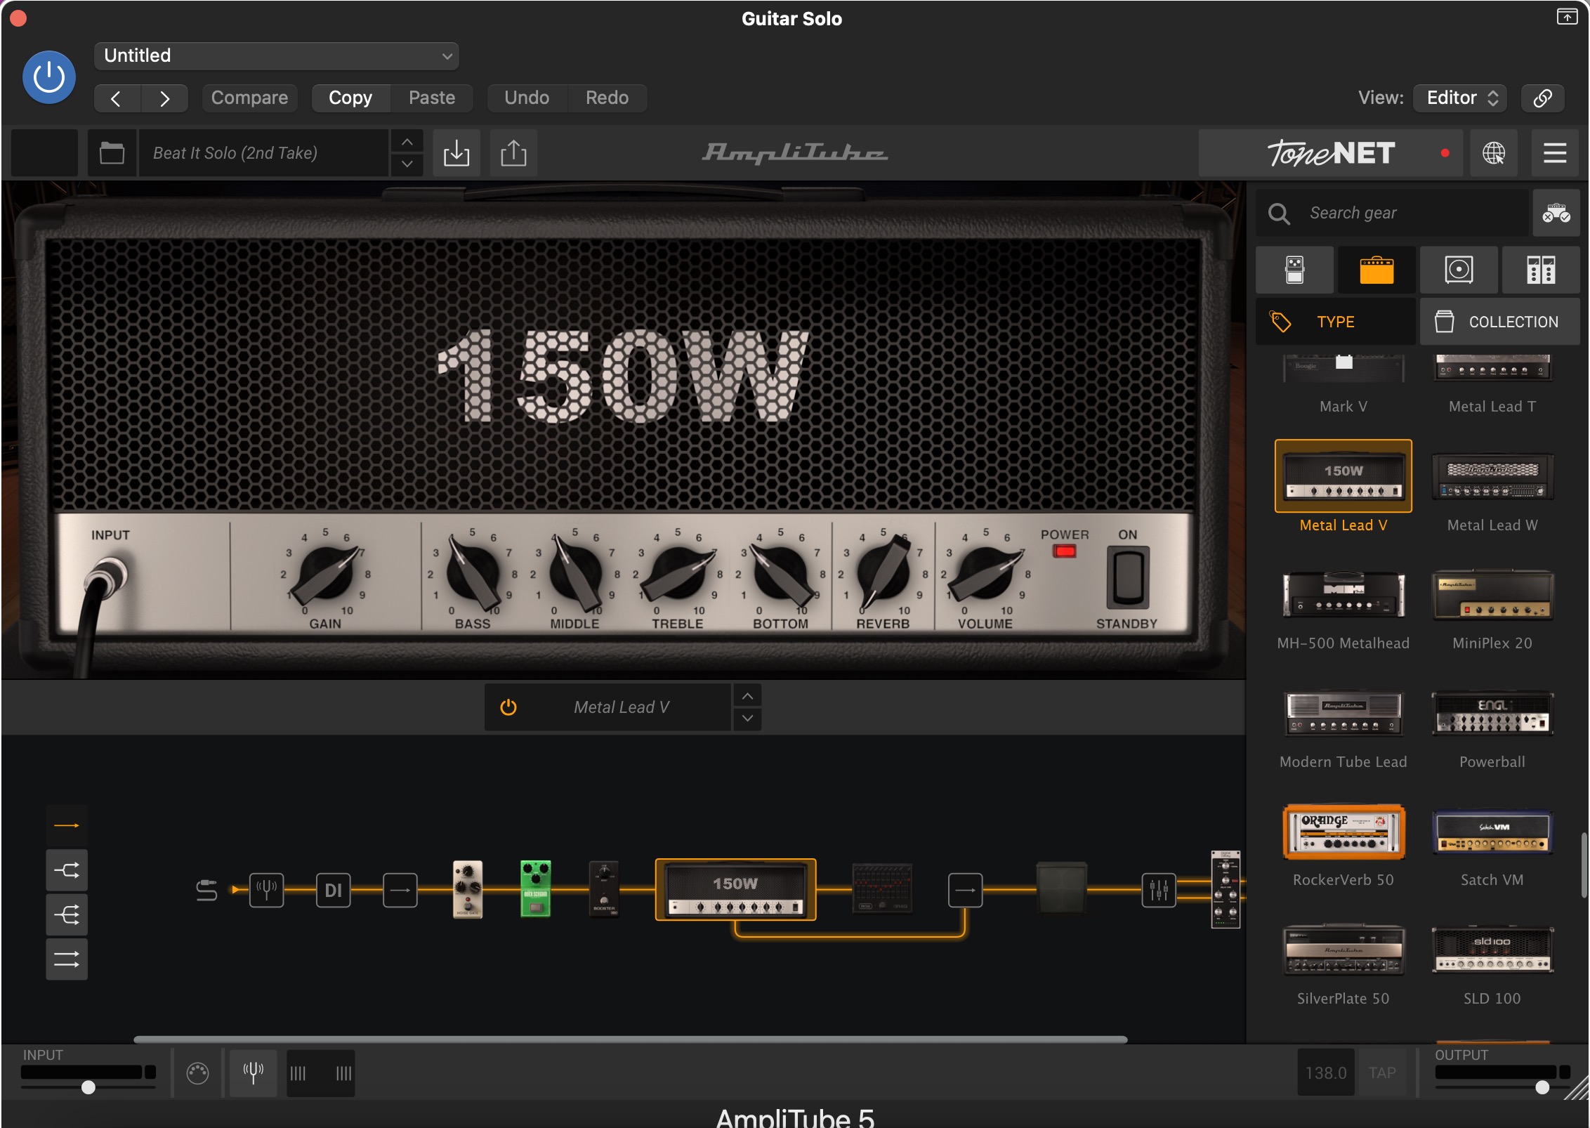
Task: Step to next preset with down chevron
Action: click(x=407, y=164)
